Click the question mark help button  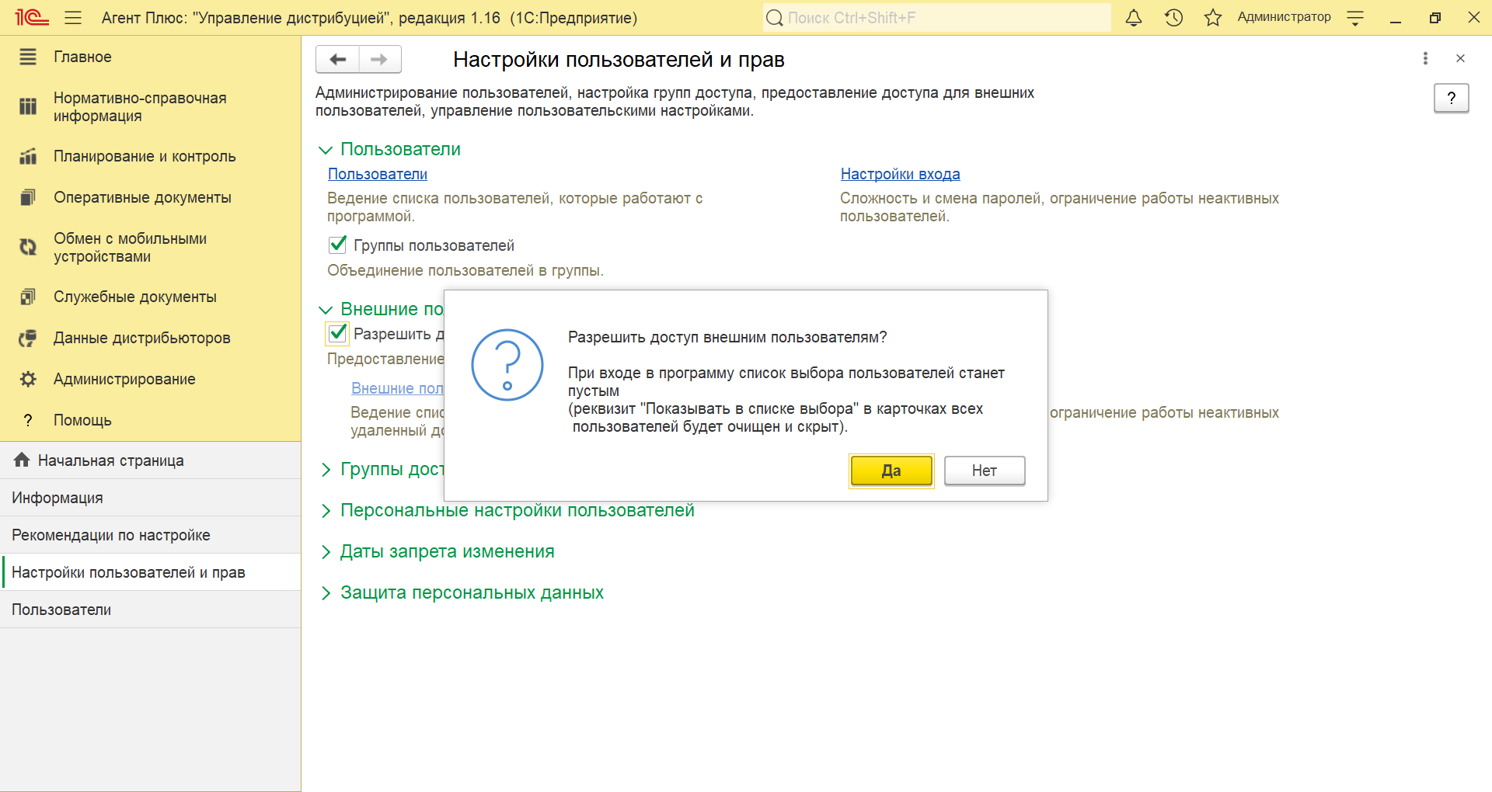(x=1451, y=99)
